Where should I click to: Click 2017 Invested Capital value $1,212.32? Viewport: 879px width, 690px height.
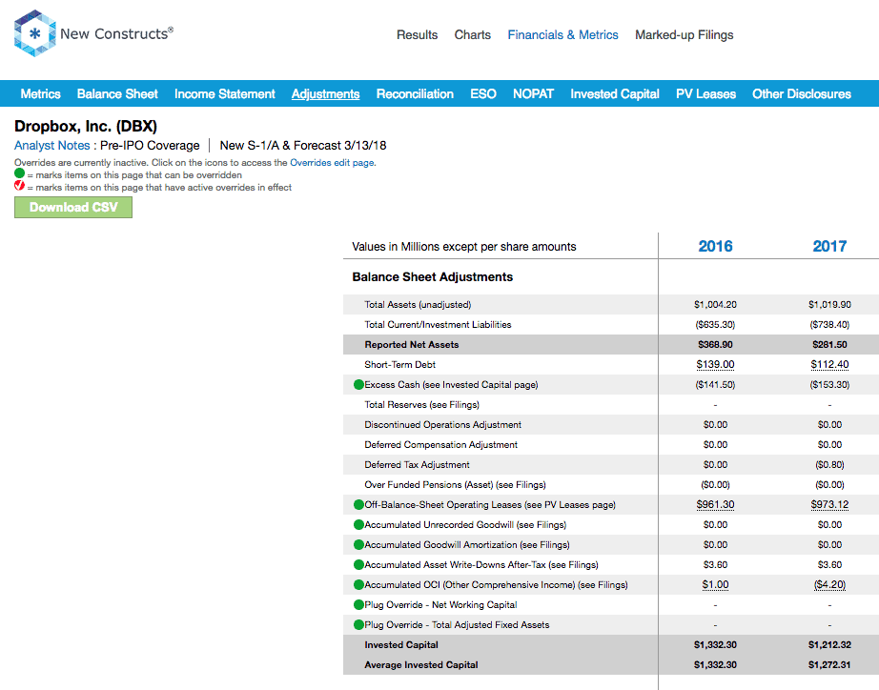(829, 644)
